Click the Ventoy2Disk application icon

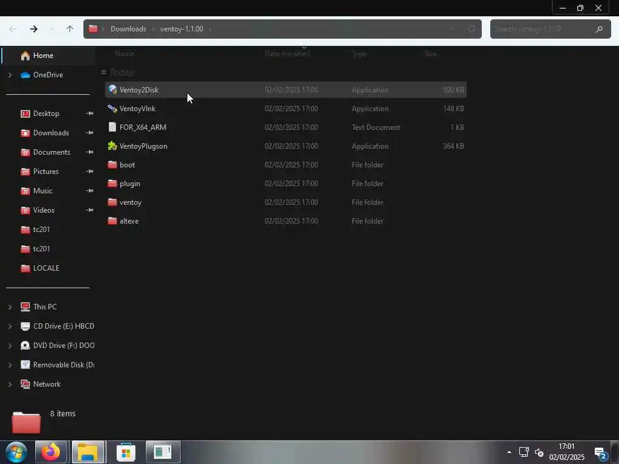click(x=112, y=89)
